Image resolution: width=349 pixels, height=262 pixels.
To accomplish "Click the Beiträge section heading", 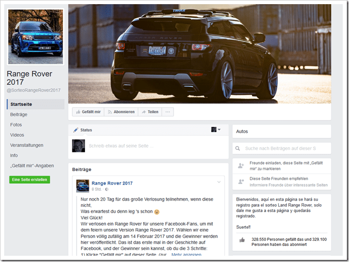I will click(x=82, y=169).
